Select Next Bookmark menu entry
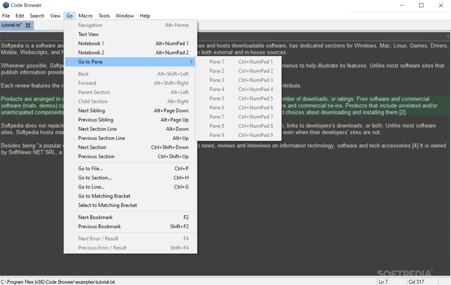Screen dimensions: 451x285 pyautogui.click(x=95, y=217)
